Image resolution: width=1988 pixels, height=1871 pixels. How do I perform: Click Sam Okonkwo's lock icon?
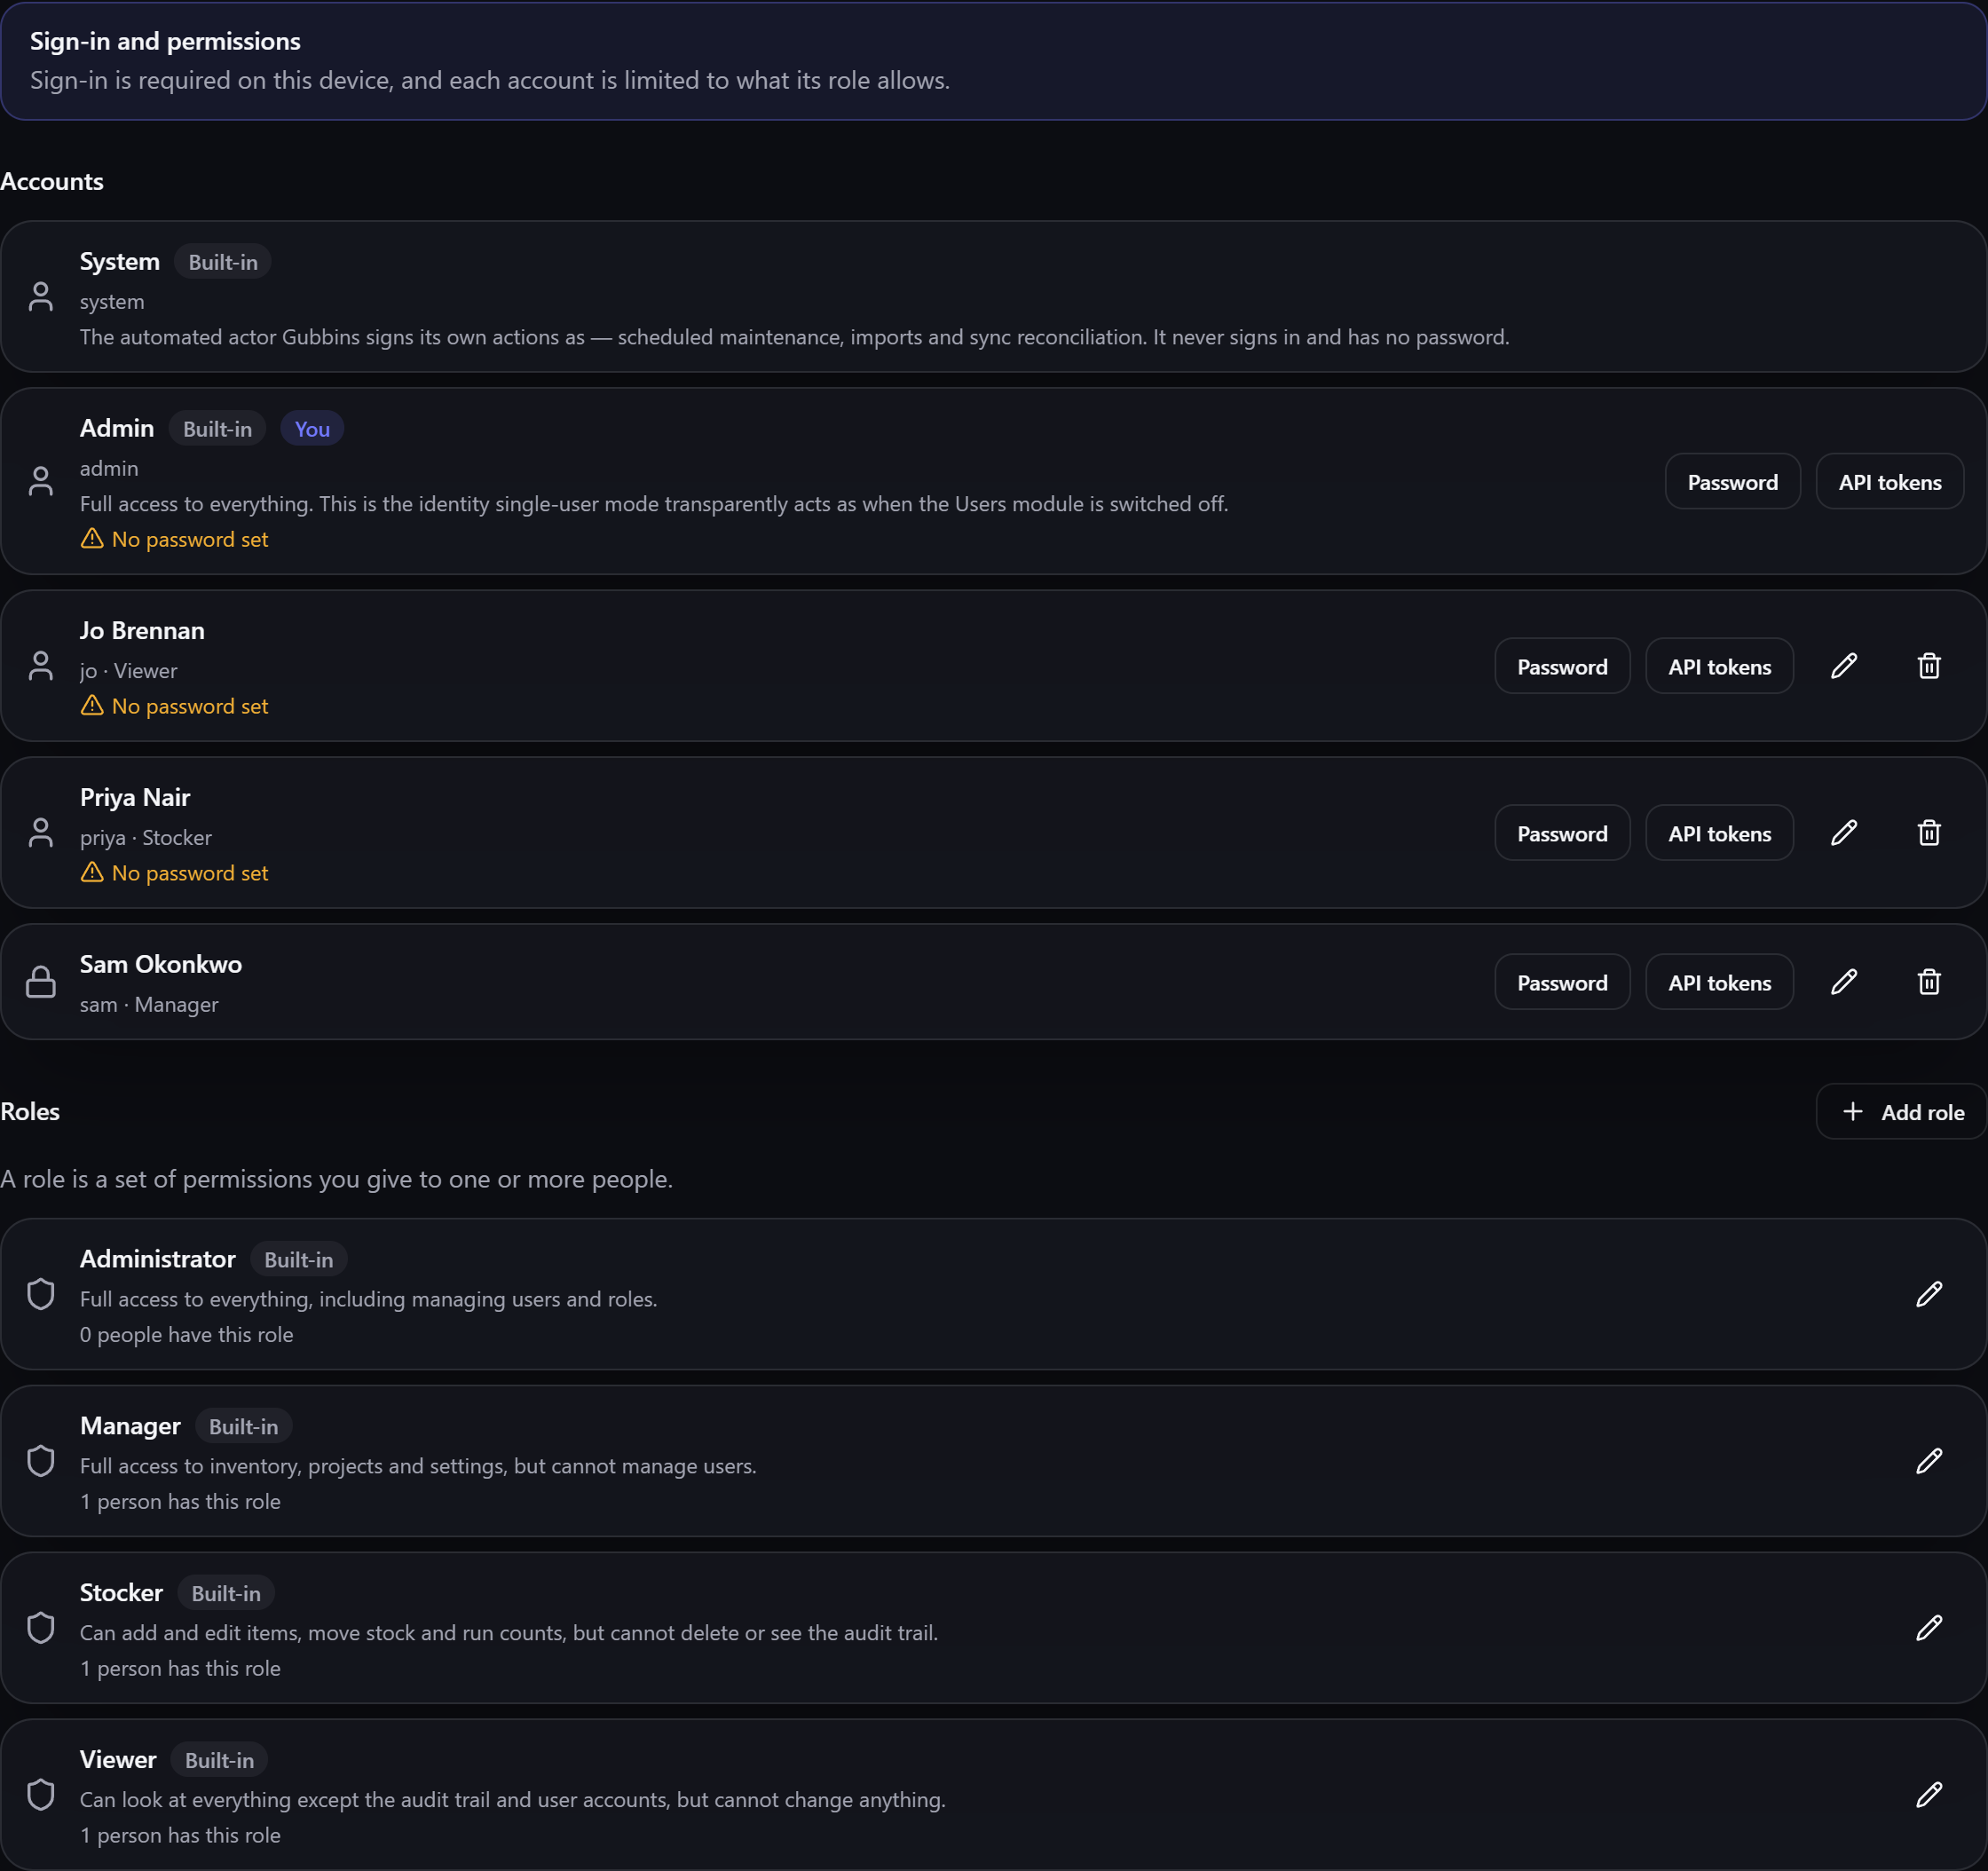[41, 982]
